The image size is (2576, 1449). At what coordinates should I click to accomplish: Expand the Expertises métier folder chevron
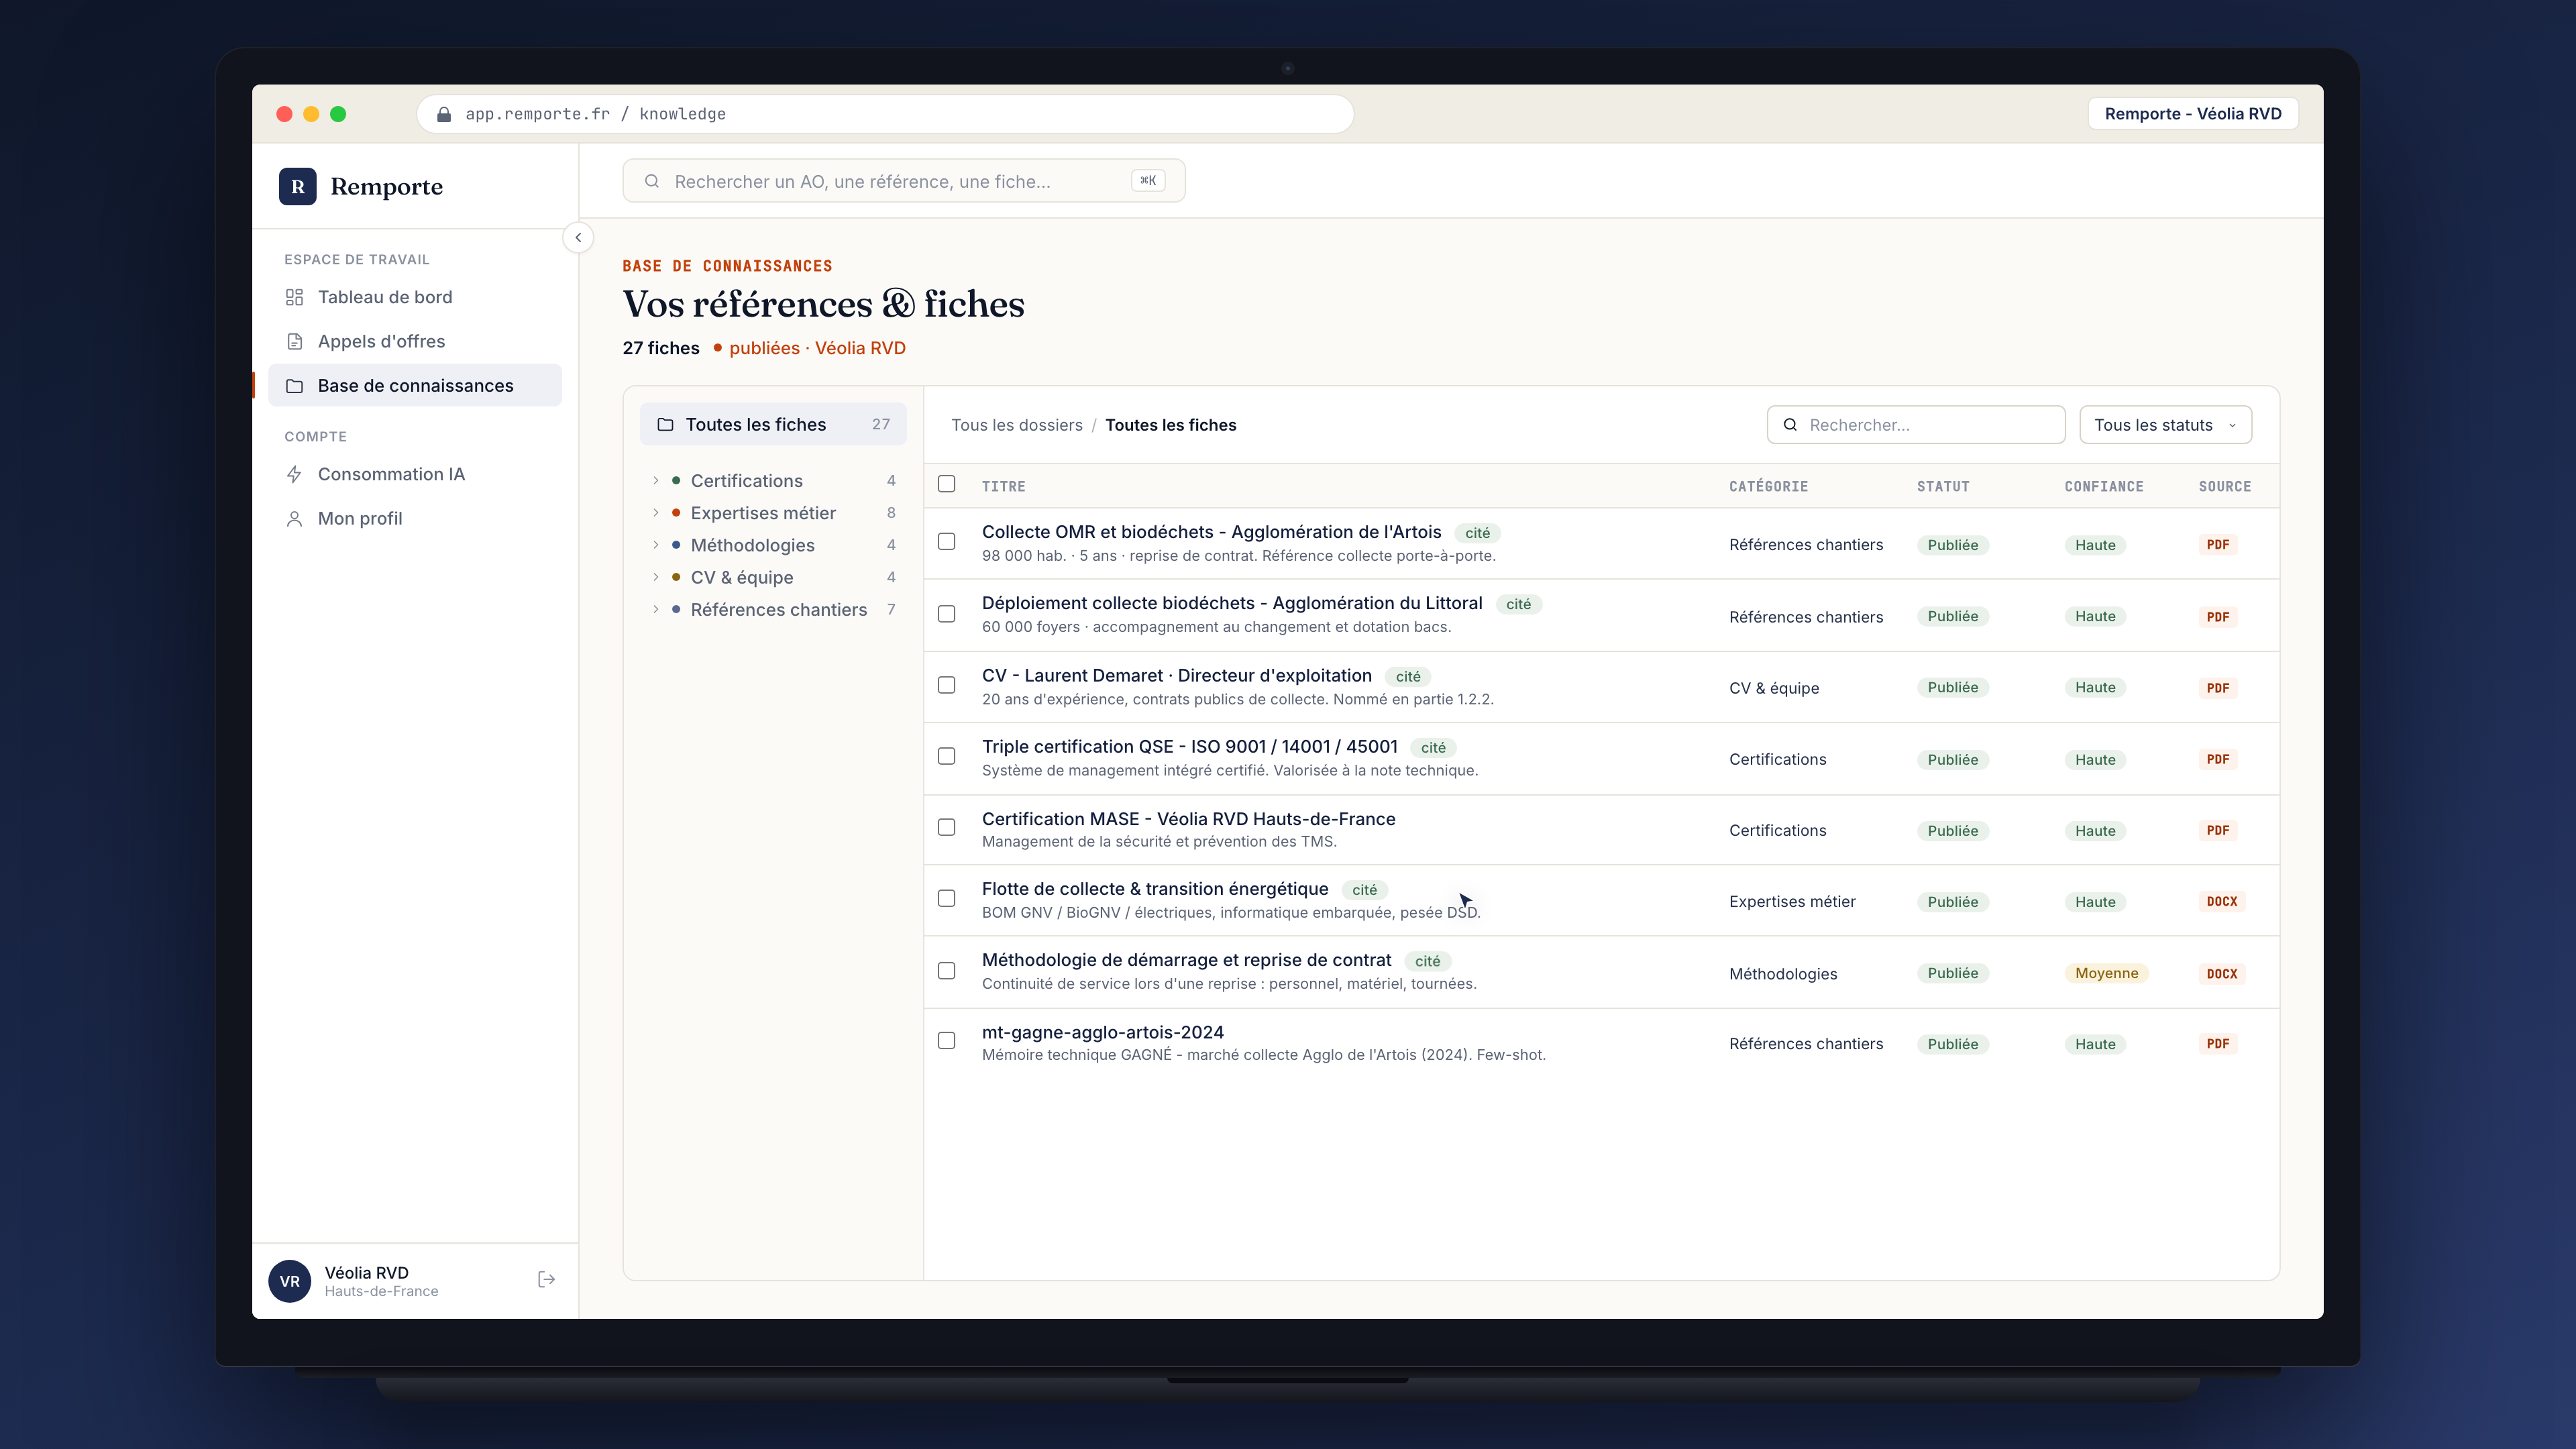coord(656,513)
